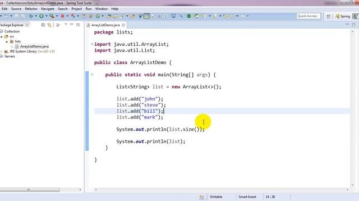
Task: Click the Last Edit Location arrow icon
Action: (225, 16)
